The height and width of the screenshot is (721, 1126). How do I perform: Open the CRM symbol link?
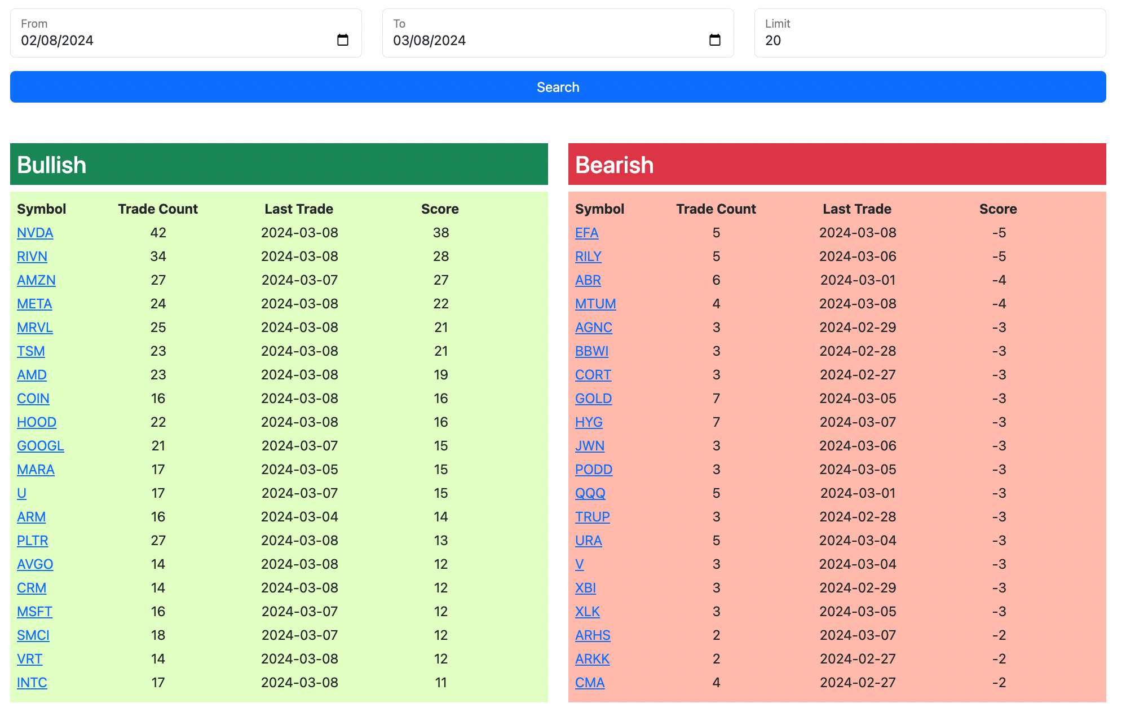[x=32, y=588]
